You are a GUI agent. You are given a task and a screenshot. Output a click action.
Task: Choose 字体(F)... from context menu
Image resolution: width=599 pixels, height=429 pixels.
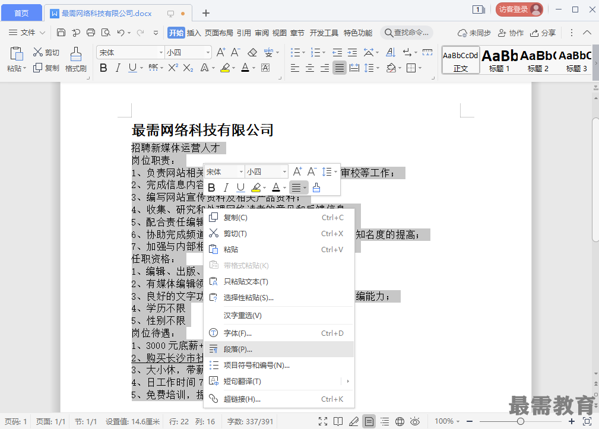279,333
